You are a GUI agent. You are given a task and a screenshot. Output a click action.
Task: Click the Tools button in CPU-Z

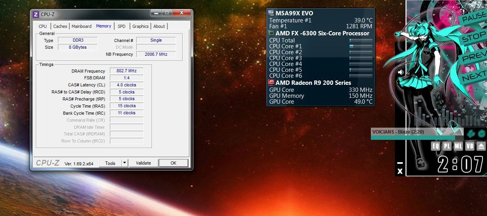(x=110, y=163)
